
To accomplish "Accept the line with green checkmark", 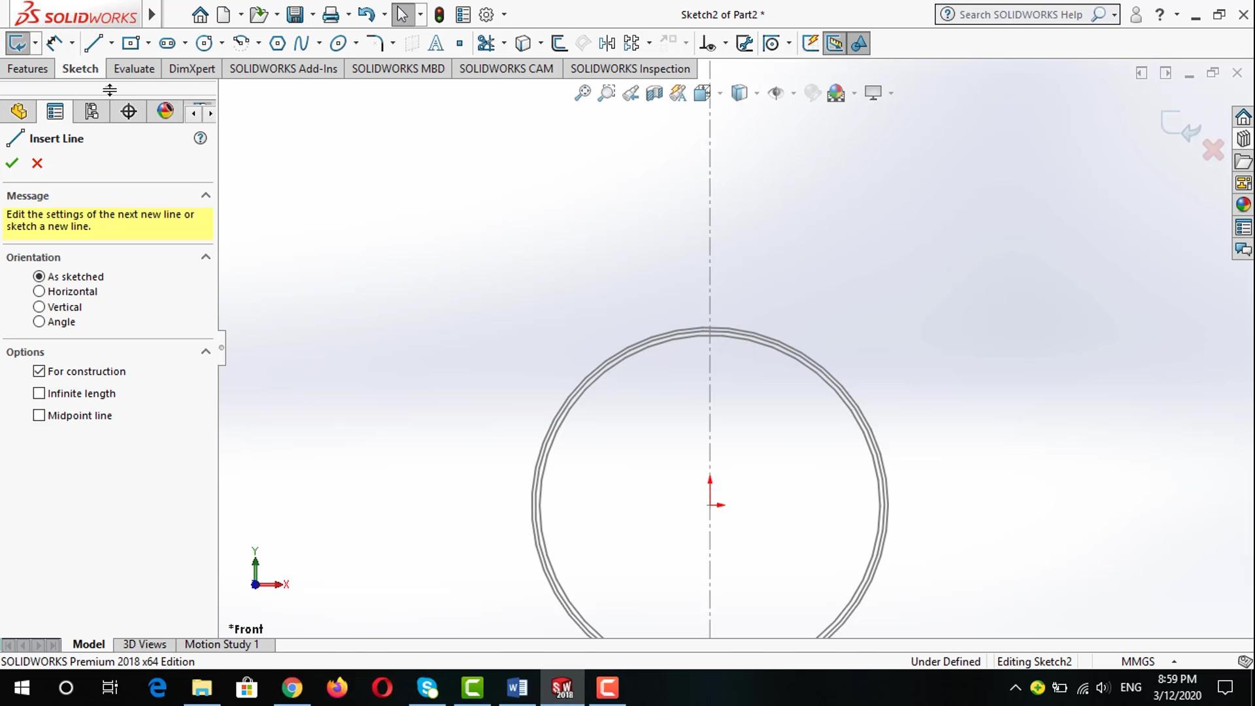I will tap(12, 163).
